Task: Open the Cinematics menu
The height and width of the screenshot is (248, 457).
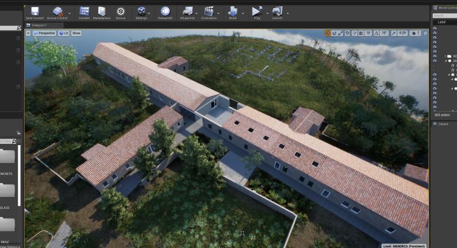Action: click(x=209, y=13)
